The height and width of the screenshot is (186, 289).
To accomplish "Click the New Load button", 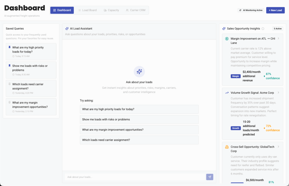I will point(275,10).
